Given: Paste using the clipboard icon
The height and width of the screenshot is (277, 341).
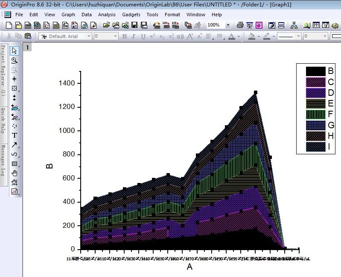Looking at the screenshot, I should click(28, 36).
